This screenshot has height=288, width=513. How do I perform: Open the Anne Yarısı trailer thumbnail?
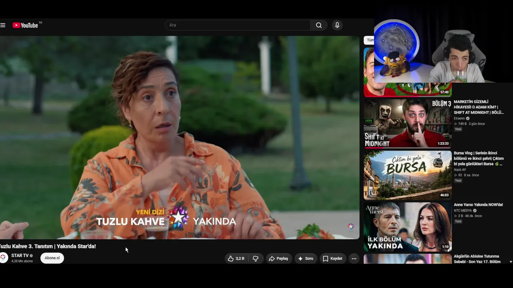point(408,227)
